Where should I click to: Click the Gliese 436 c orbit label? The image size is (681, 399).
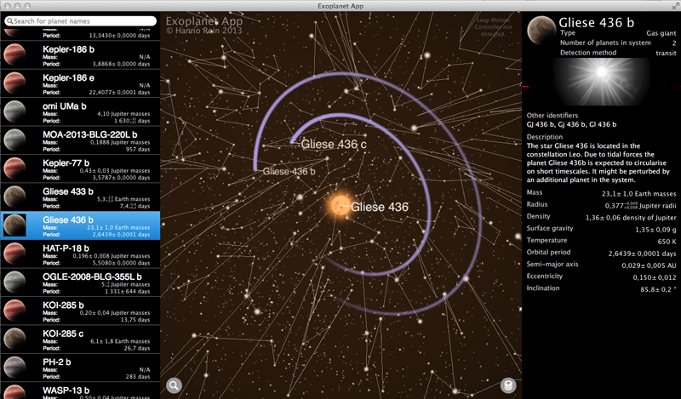tap(334, 145)
